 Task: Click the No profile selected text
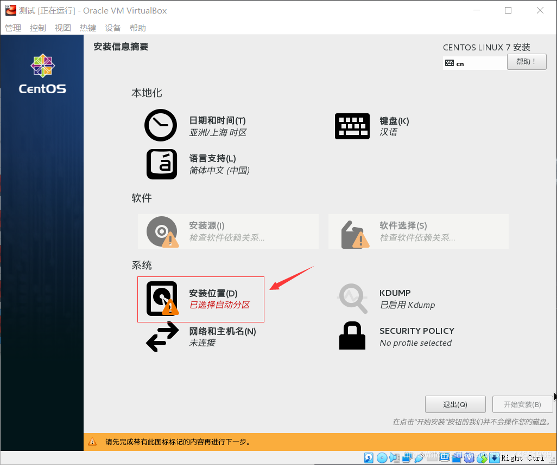[x=416, y=343]
